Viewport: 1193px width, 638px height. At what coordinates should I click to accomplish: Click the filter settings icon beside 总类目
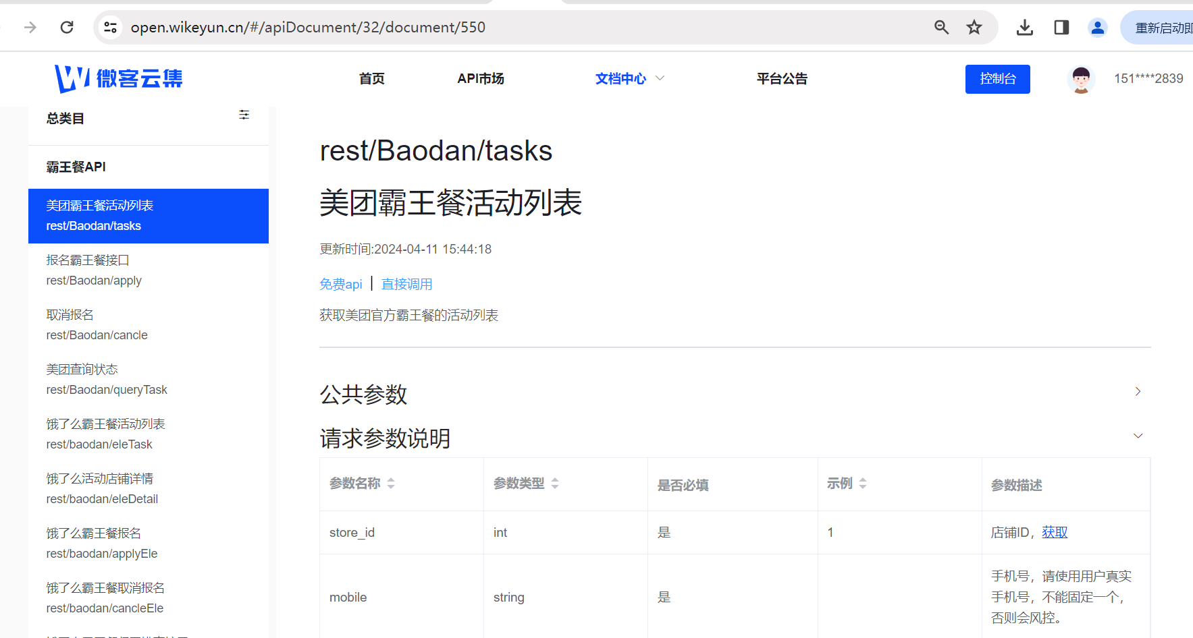[x=244, y=115]
